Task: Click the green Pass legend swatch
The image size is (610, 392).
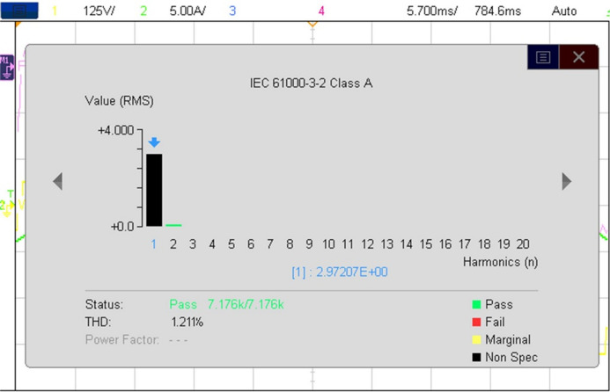Action: click(x=476, y=304)
